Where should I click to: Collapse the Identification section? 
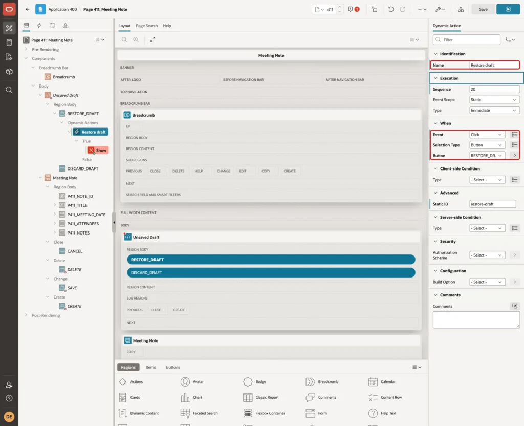[435, 54]
